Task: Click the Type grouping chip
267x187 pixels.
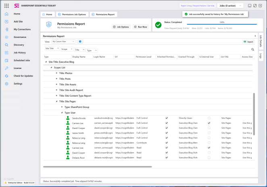Action: pyautogui.click(x=92, y=50)
